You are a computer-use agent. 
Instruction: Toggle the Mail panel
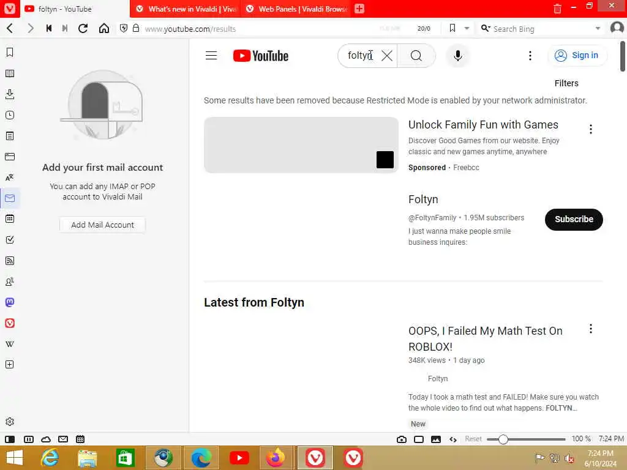pyautogui.click(x=10, y=198)
